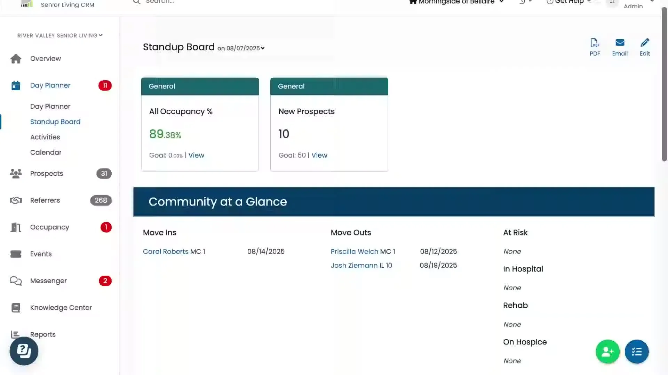This screenshot has width=668, height=375.
Task: Click the Overview home icon
Action: point(16,59)
